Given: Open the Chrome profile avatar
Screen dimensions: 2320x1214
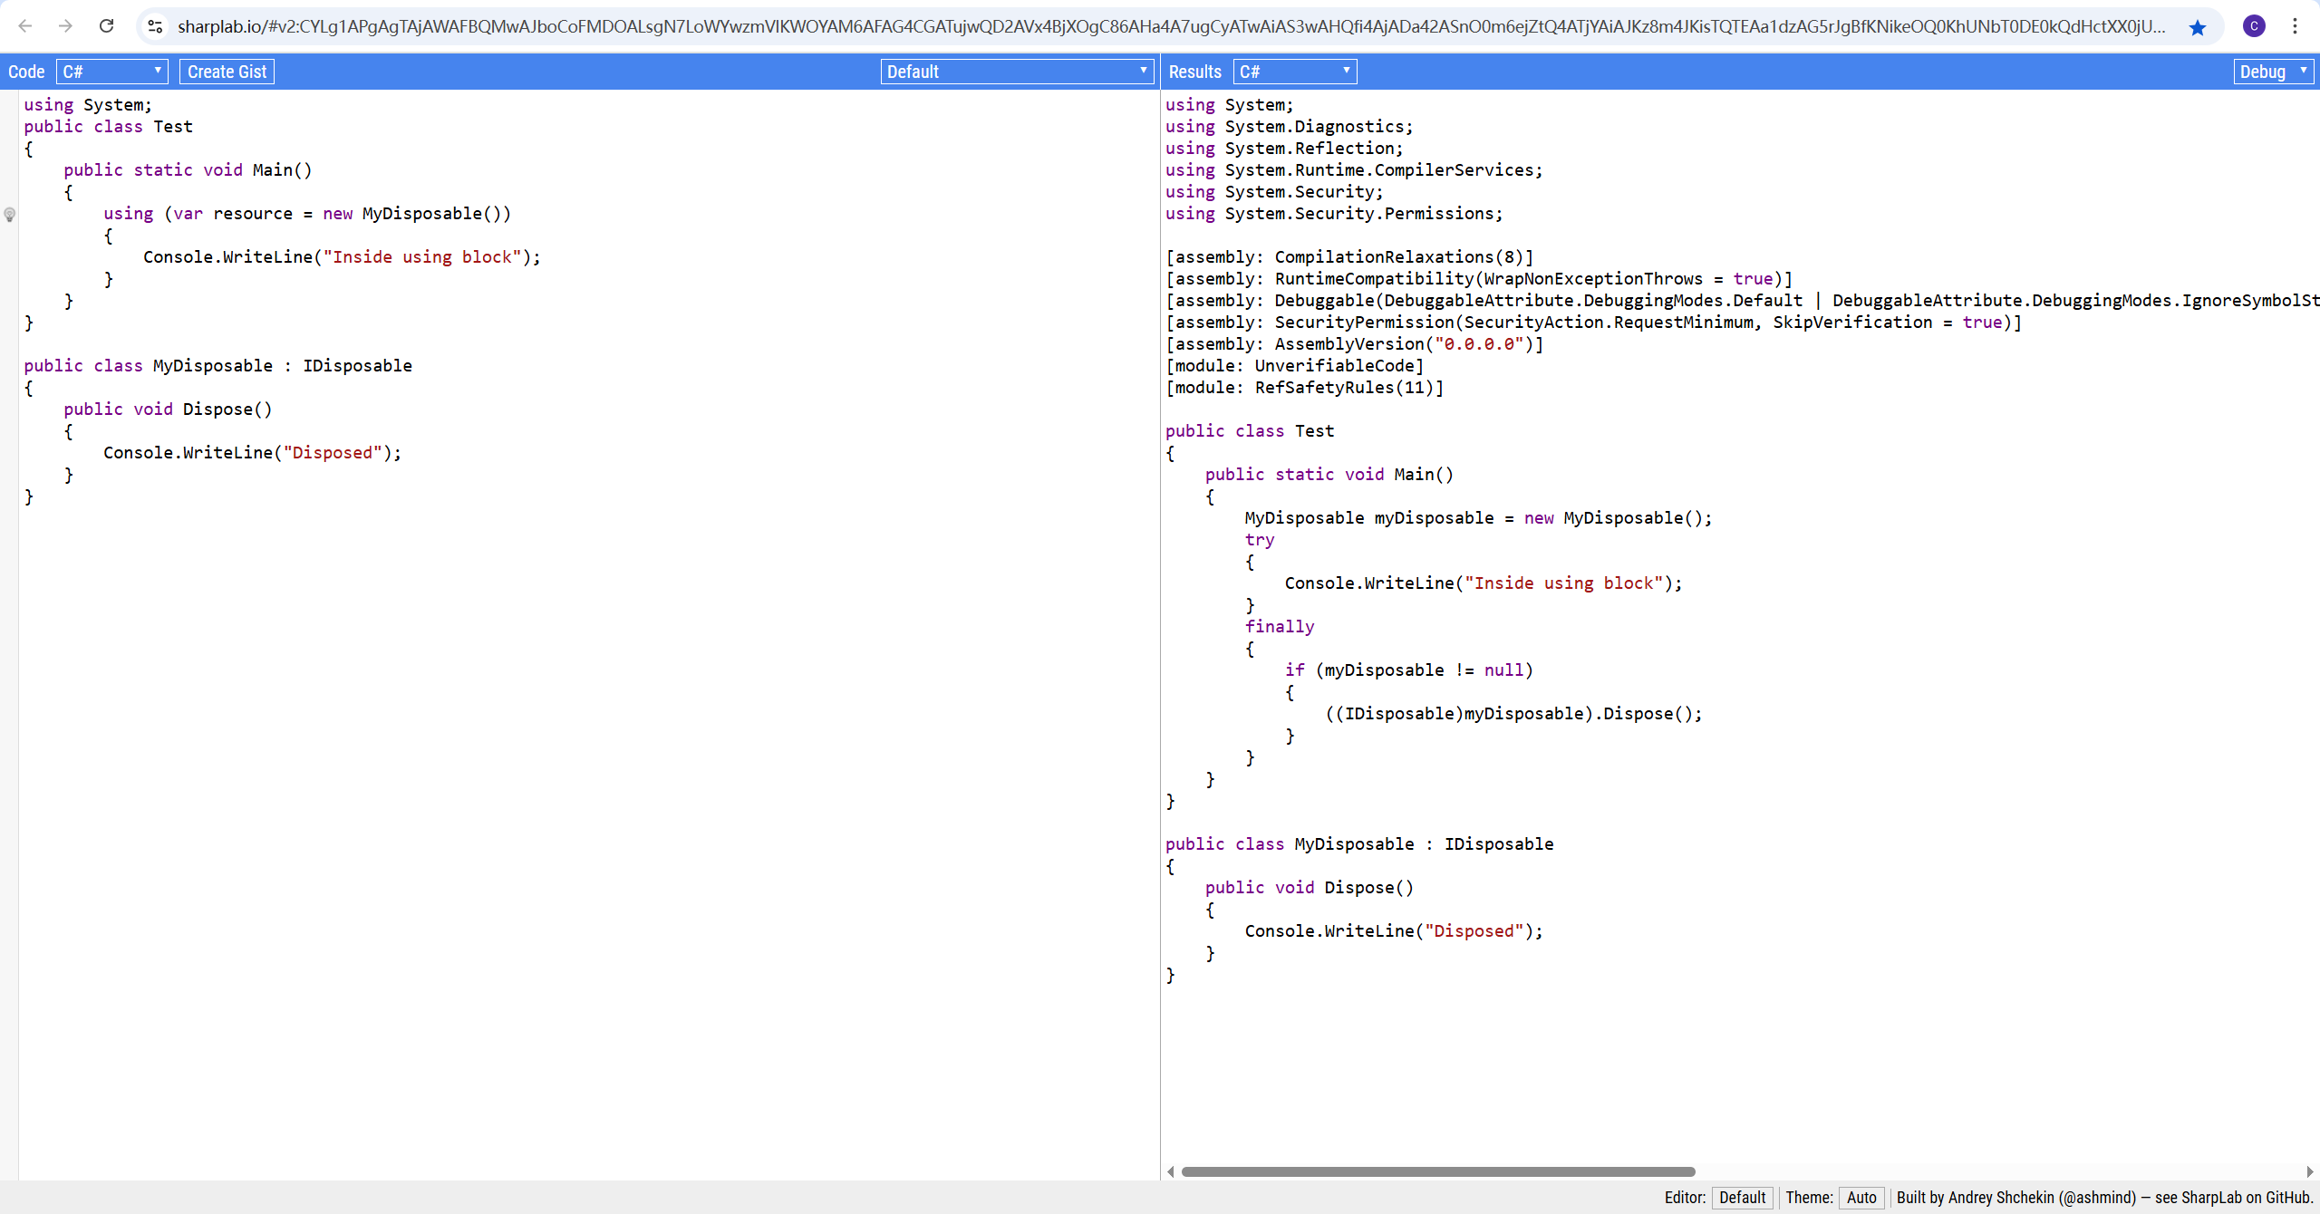Looking at the screenshot, I should pyautogui.click(x=2254, y=26).
